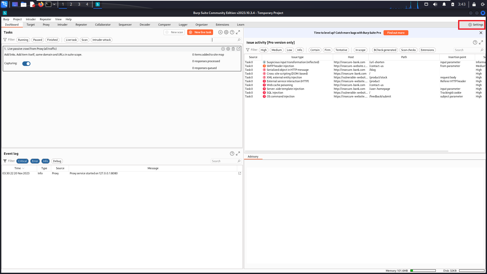
Task: Open the Kali applications menu
Action: pos(5,4)
